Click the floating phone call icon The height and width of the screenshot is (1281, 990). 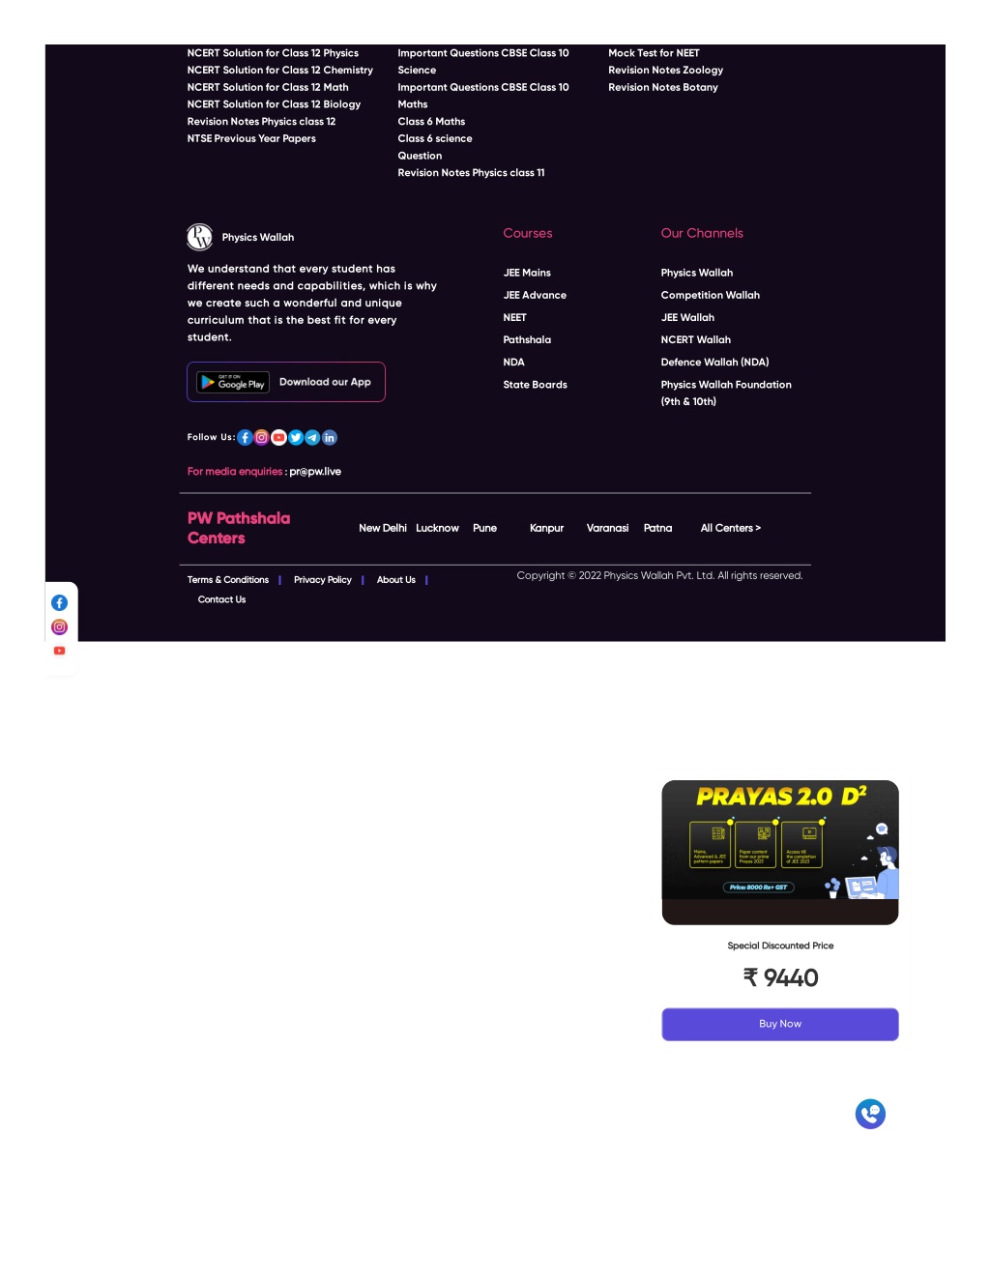870,1114
